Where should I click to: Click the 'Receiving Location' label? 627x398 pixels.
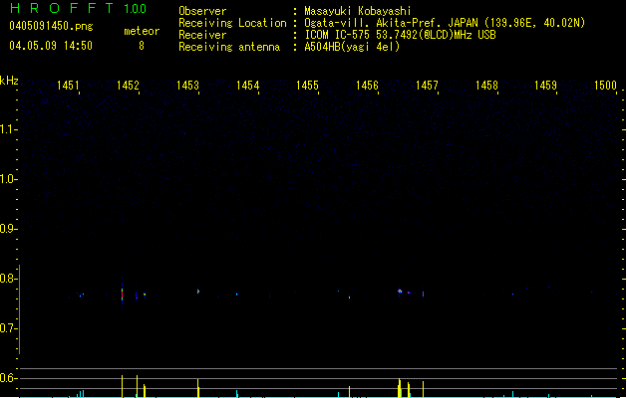click(232, 23)
